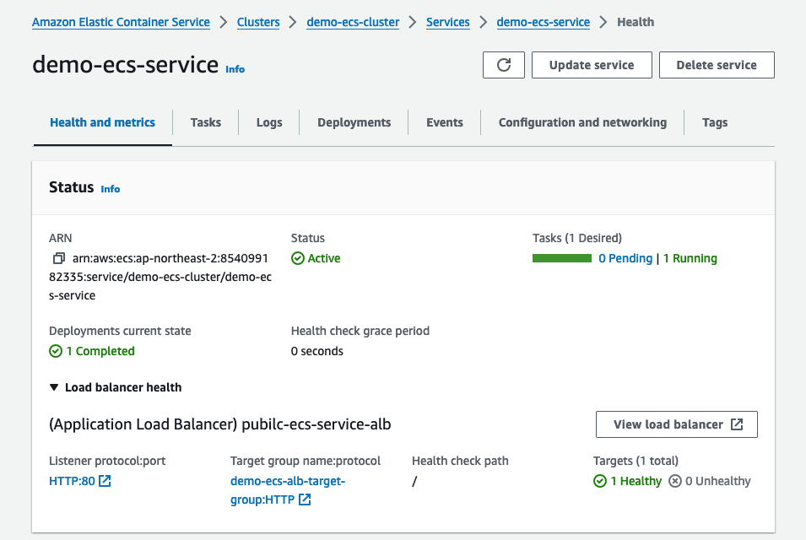Image resolution: width=806 pixels, height=540 pixels.
Task: Switch to the Health and metrics tab
Action: (102, 122)
